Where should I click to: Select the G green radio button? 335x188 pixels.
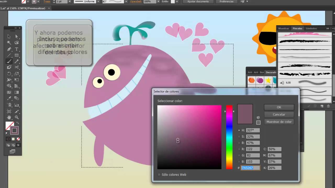(x=239, y=155)
